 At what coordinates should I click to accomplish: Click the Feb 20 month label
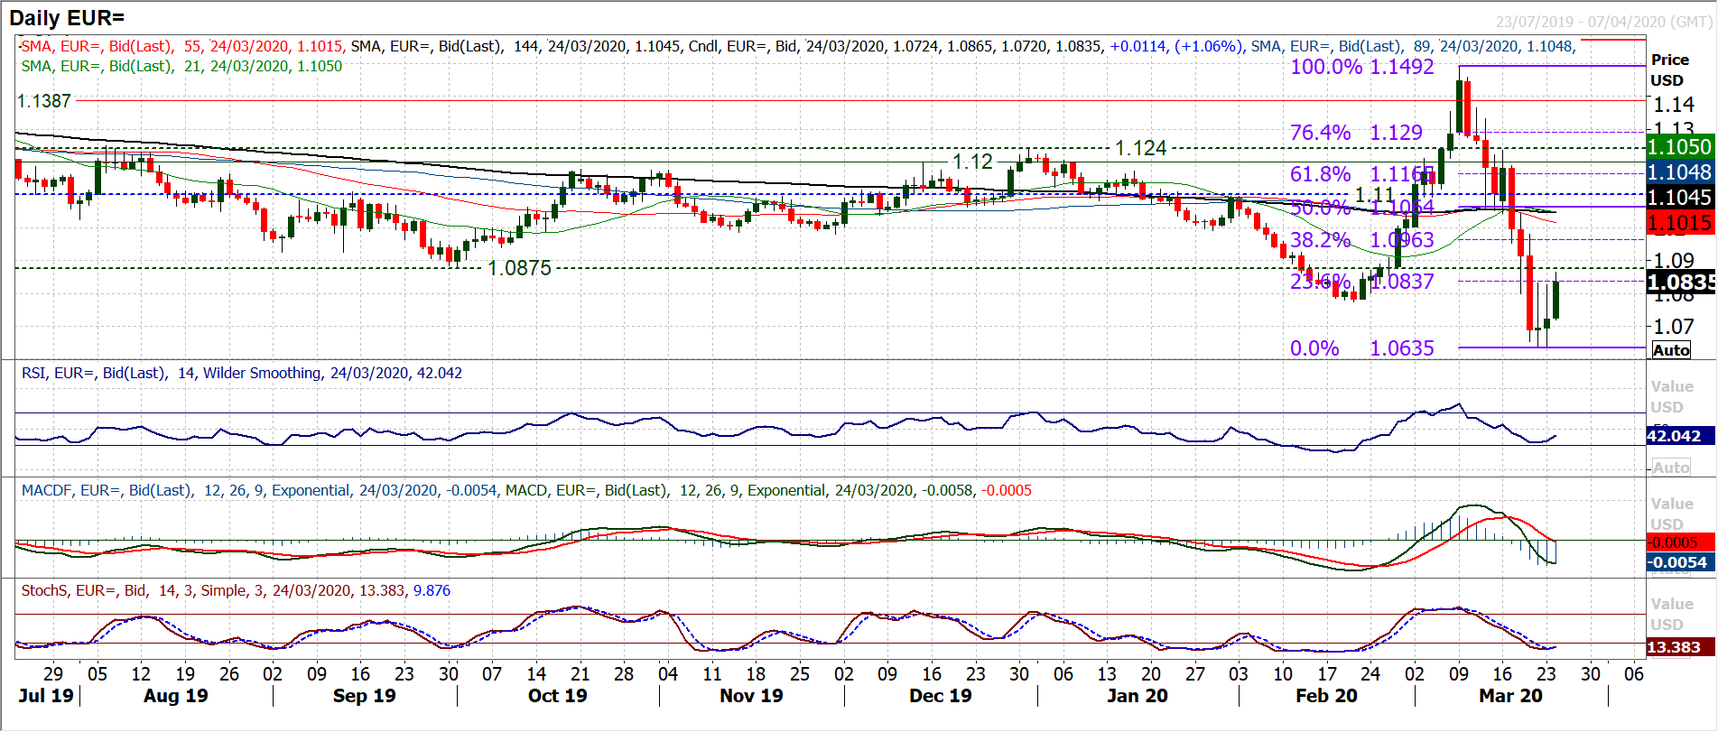(x=1326, y=696)
